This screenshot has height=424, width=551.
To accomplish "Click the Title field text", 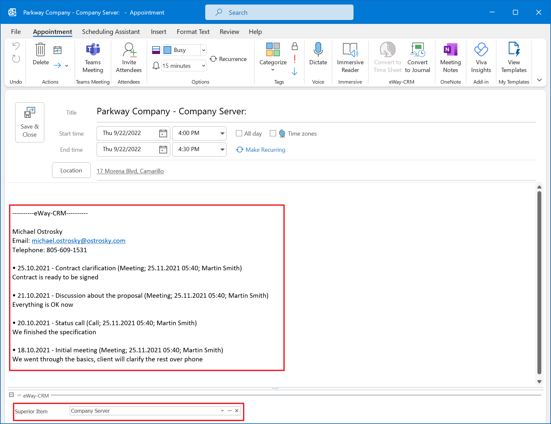I will point(172,111).
